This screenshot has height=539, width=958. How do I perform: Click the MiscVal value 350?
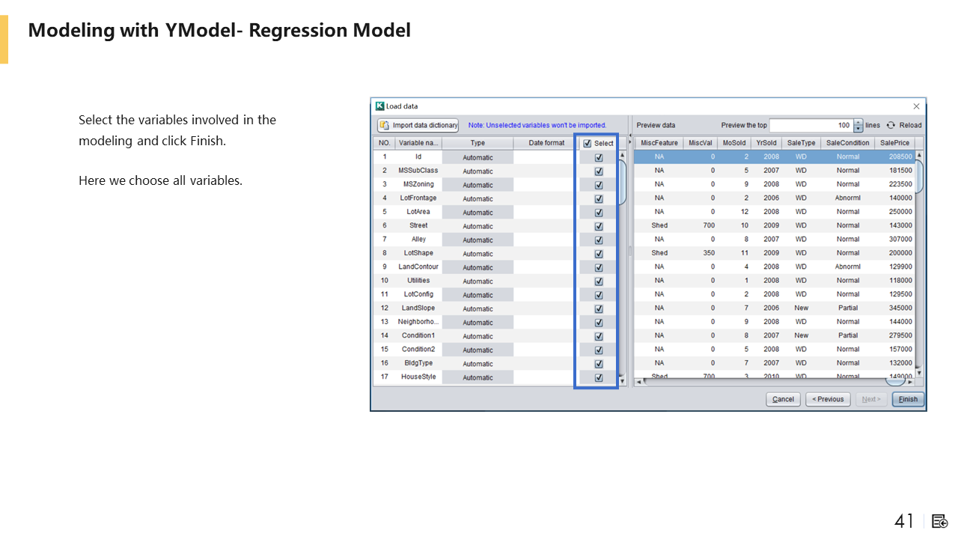709,253
